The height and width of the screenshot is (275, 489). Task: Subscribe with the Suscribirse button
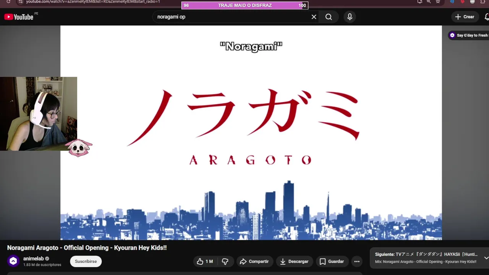pyautogui.click(x=86, y=261)
